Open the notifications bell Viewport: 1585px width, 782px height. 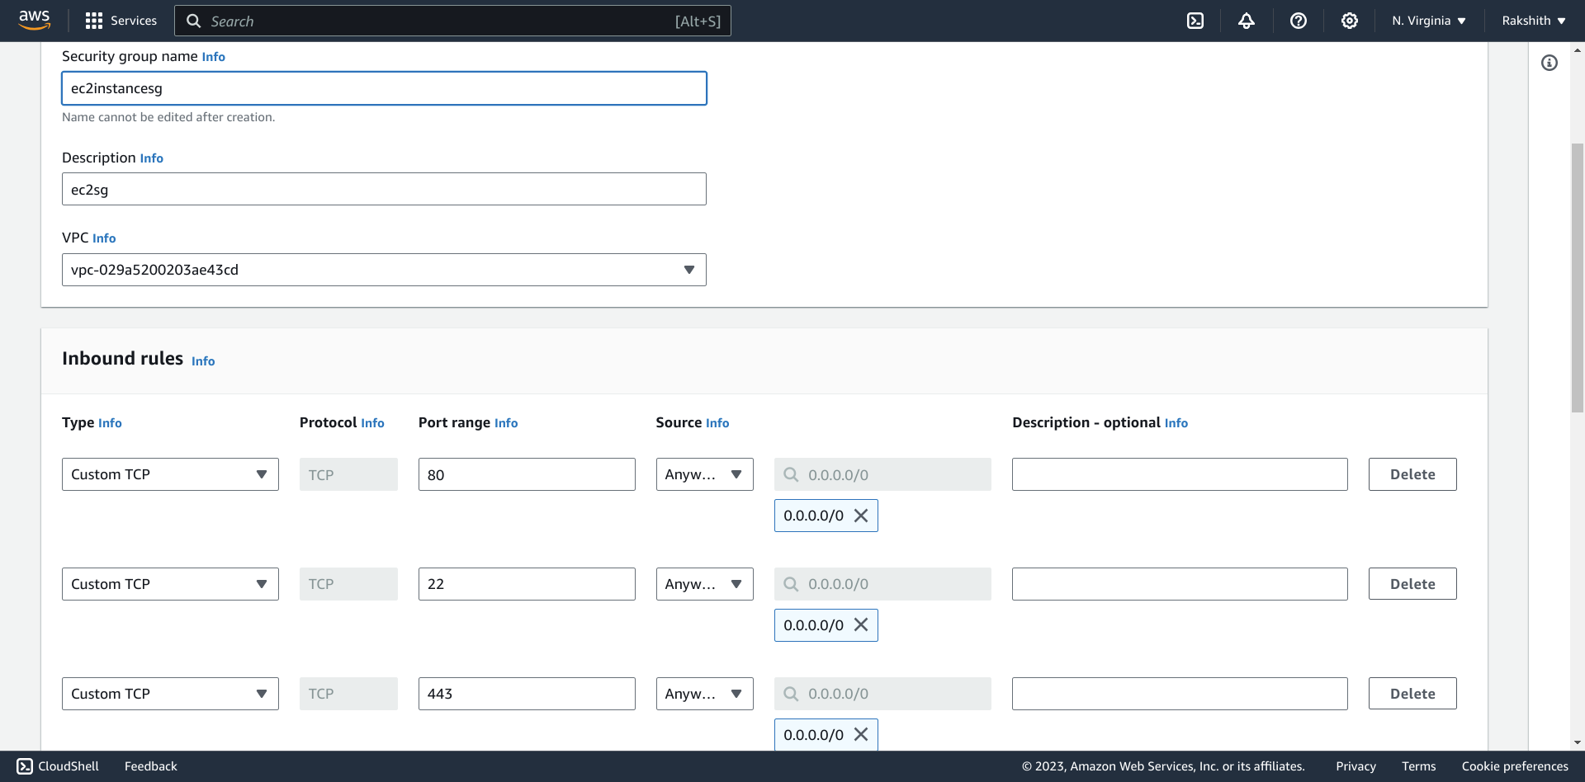[1246, 21]
